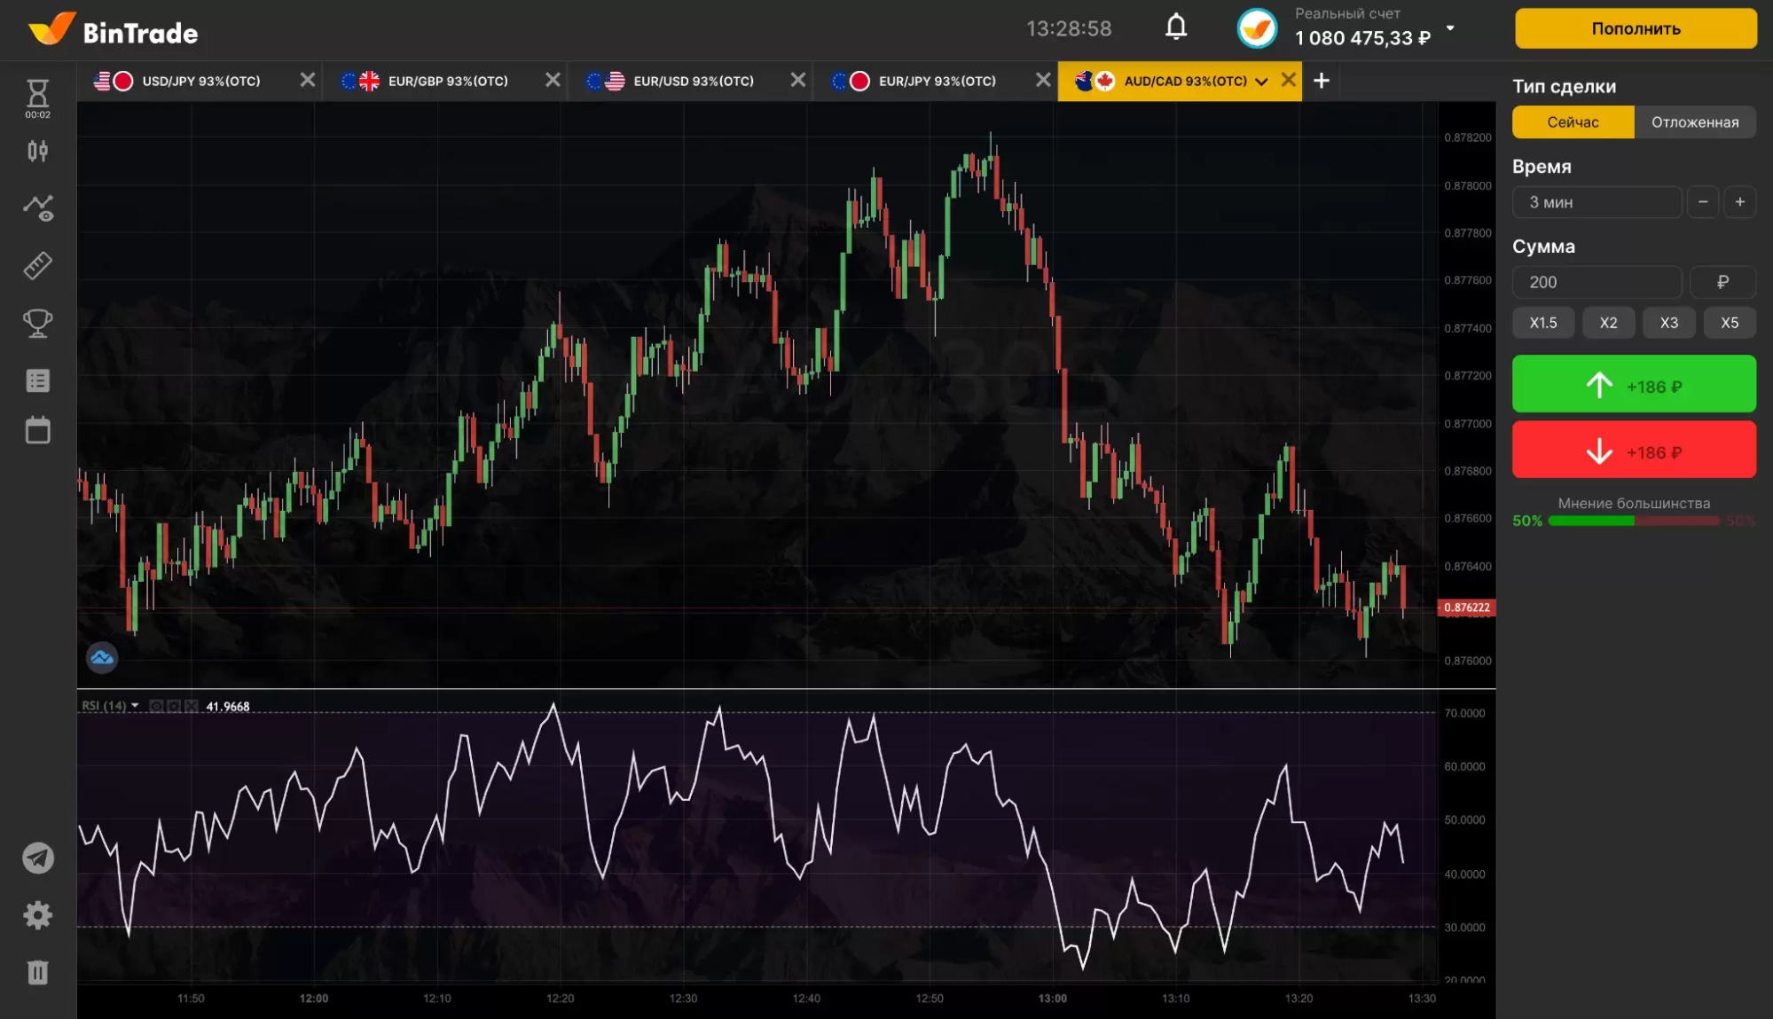
Task: Toggle the RSI indicator visibility eye
Action: point(157,706)
